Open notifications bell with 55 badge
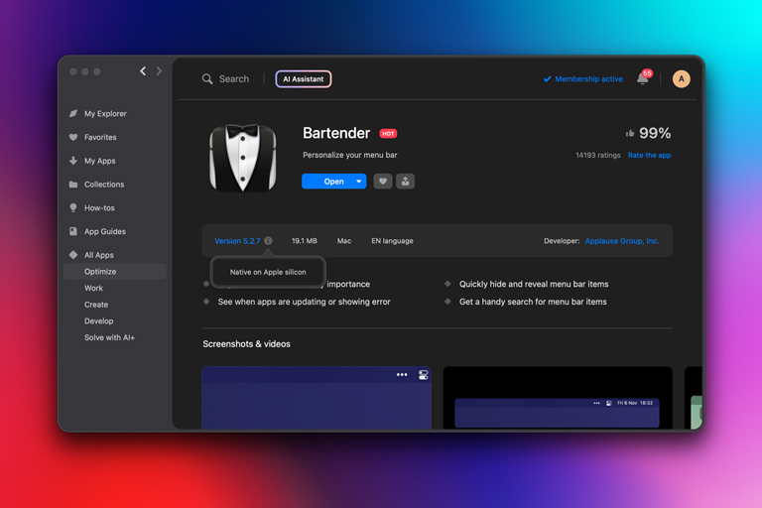 tap(643, 78)
